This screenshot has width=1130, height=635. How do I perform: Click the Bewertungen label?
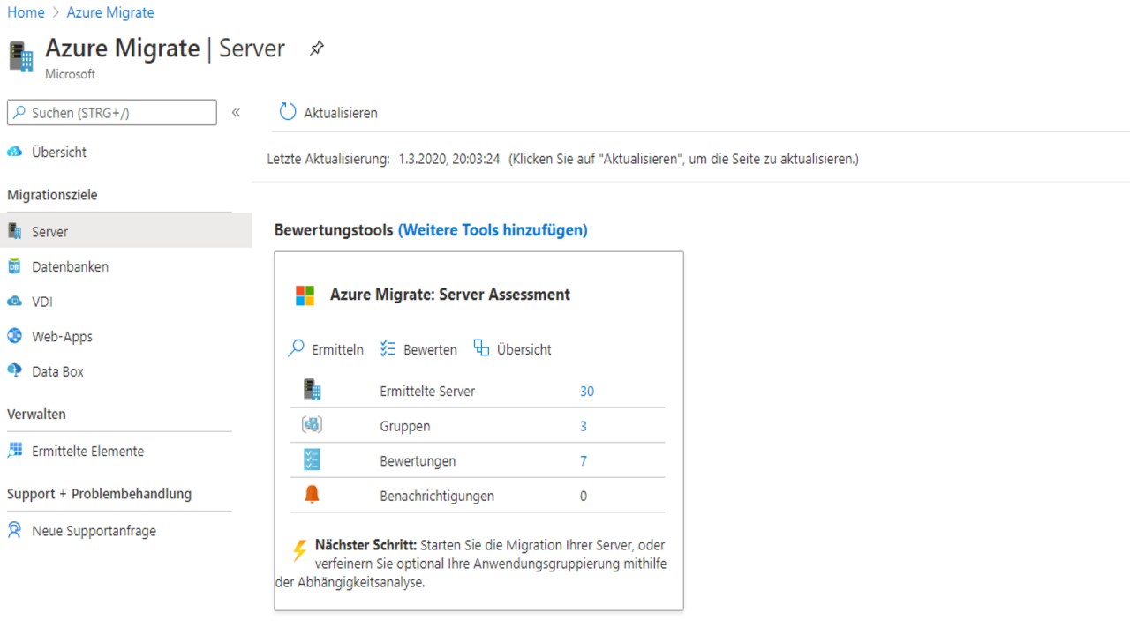pos(418,460)
